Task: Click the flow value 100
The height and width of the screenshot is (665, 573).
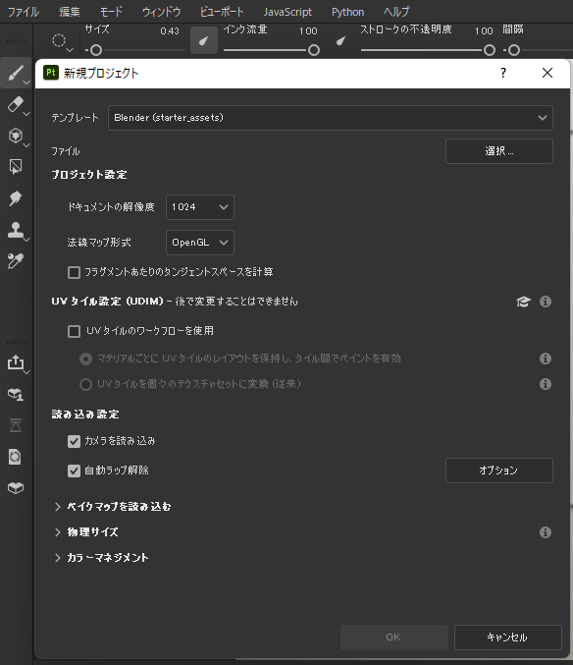Action: [x=308, y=31]
